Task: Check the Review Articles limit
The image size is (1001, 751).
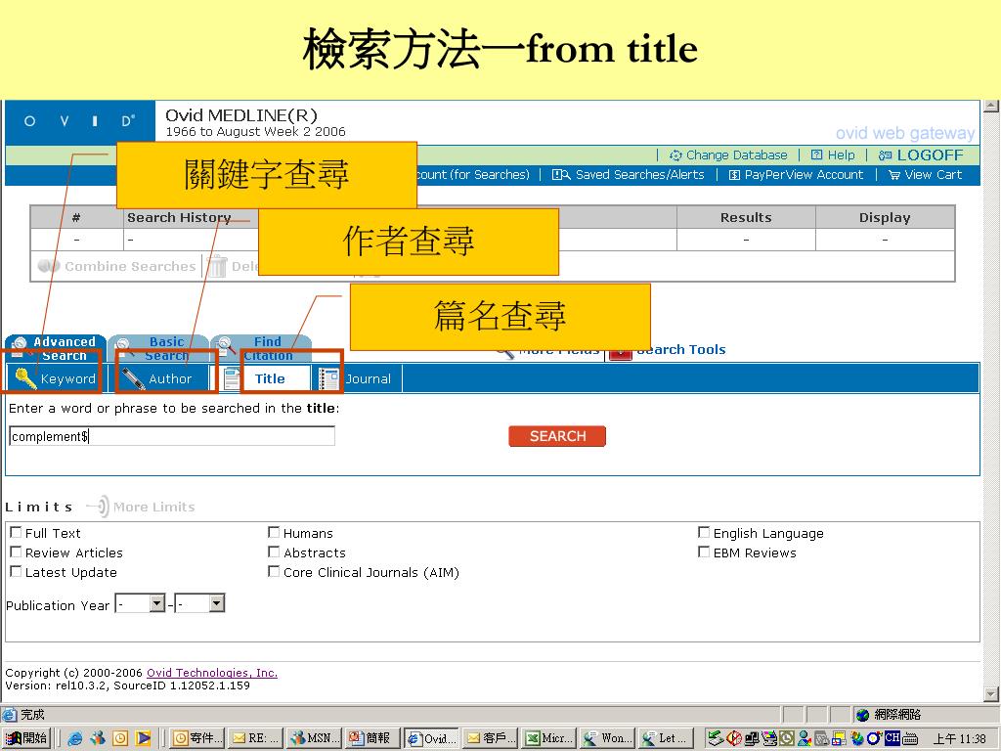Action: click(x=16, y=552)
